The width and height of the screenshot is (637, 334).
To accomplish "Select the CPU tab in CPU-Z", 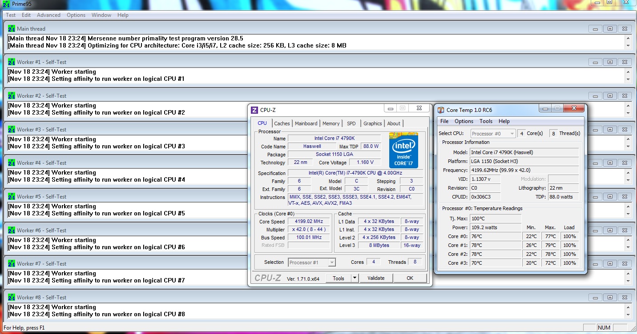I will click(262, 123).
